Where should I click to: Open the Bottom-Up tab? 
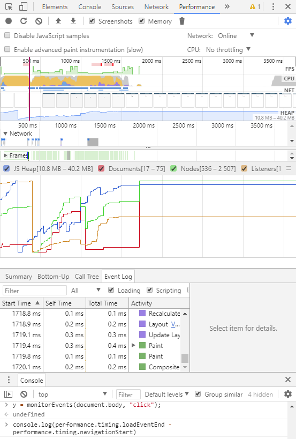(54, 277)
